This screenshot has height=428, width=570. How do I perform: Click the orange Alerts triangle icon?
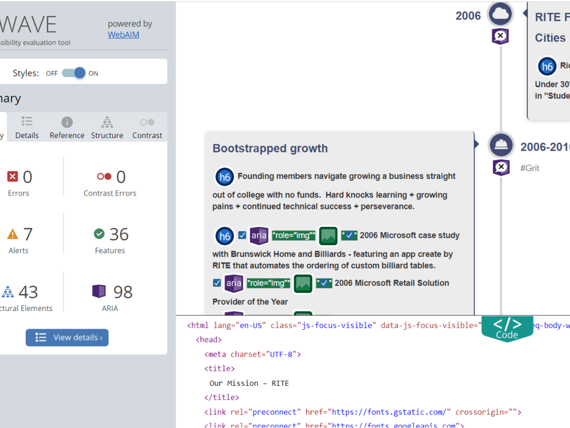pyautogui.click(x=13, y=234)
